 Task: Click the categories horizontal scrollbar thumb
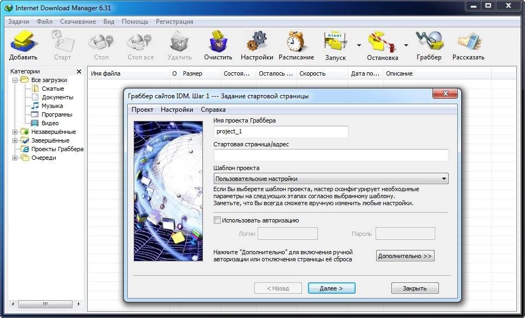pos(45,305)
